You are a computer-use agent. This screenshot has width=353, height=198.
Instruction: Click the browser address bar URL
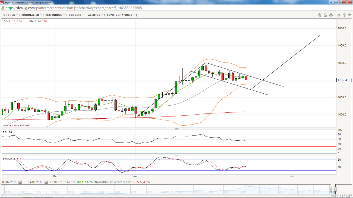pos(73,8)
